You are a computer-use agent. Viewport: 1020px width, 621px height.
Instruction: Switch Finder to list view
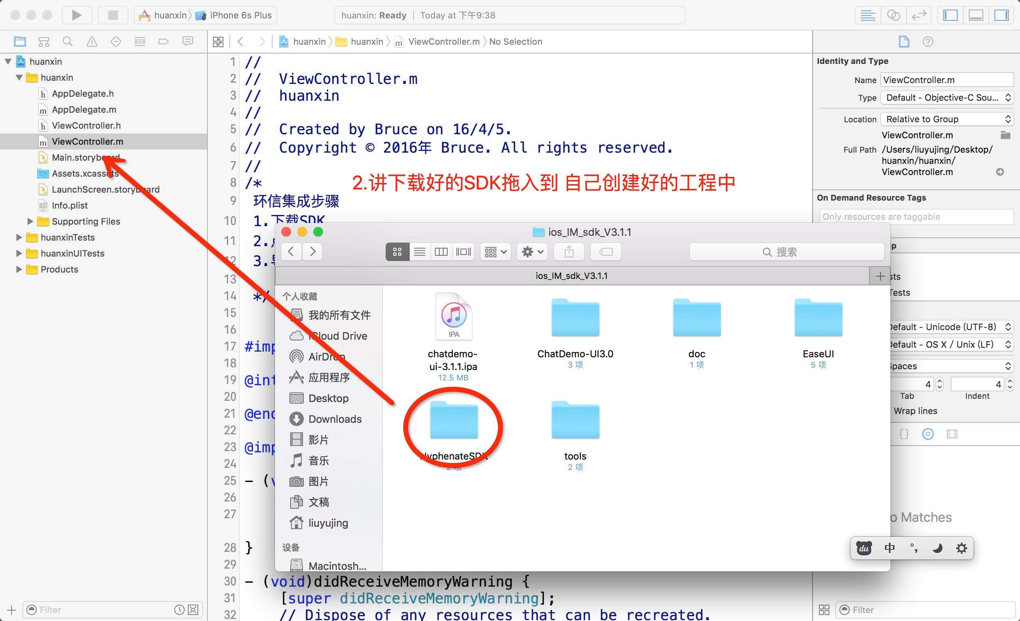(x=419, y=252)
